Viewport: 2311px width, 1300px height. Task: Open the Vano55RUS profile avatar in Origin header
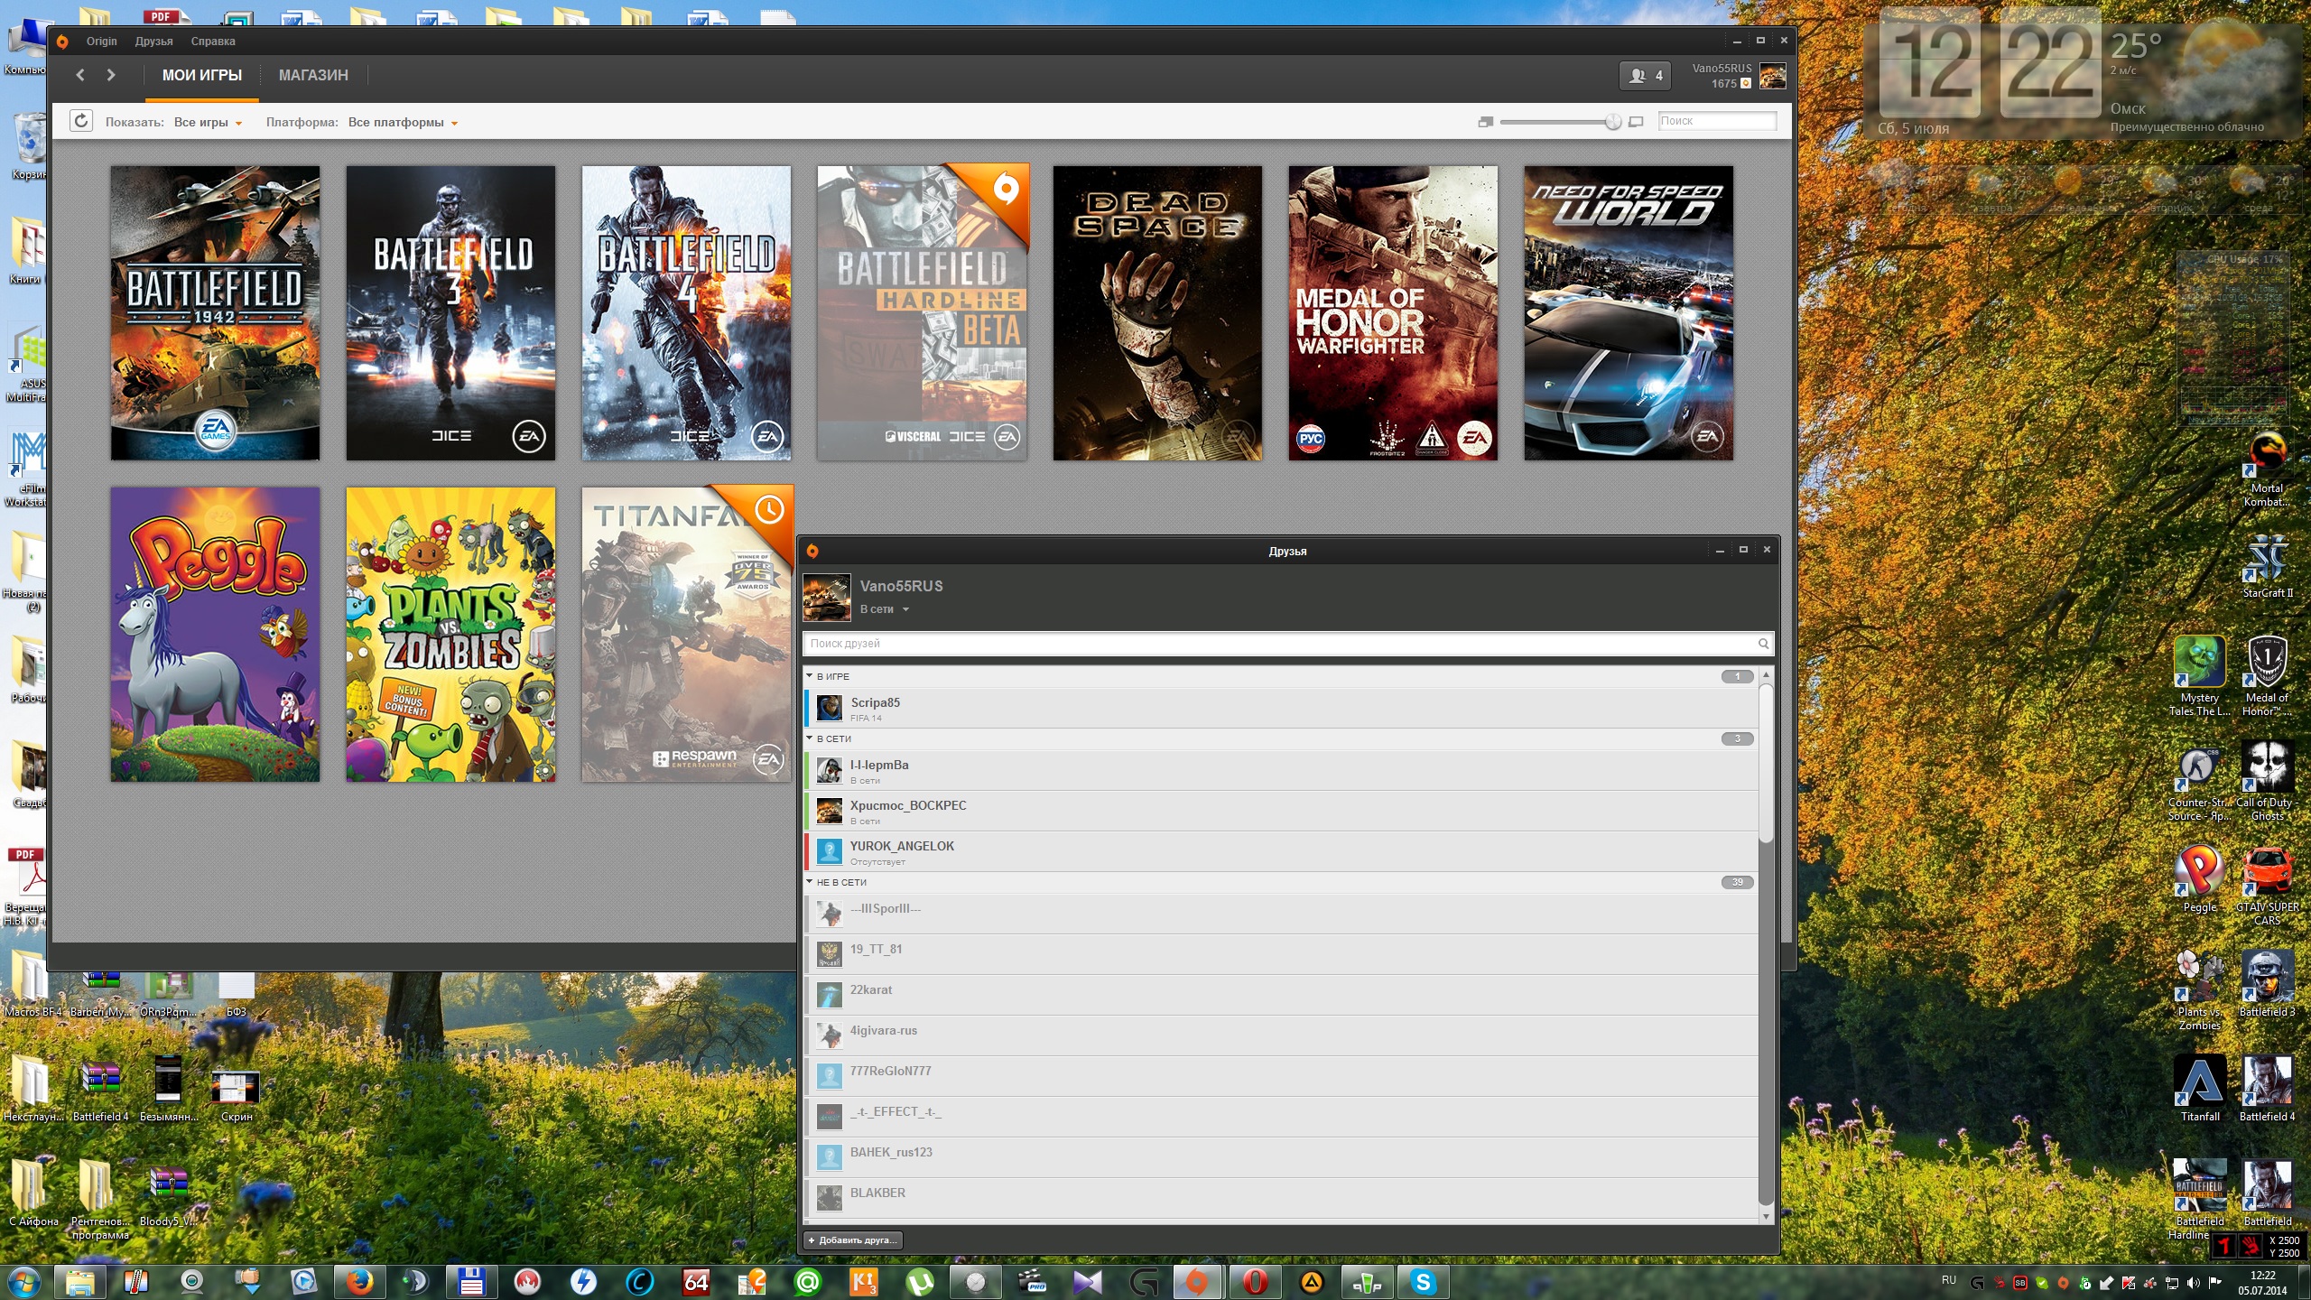click(x=1772, y=76)
